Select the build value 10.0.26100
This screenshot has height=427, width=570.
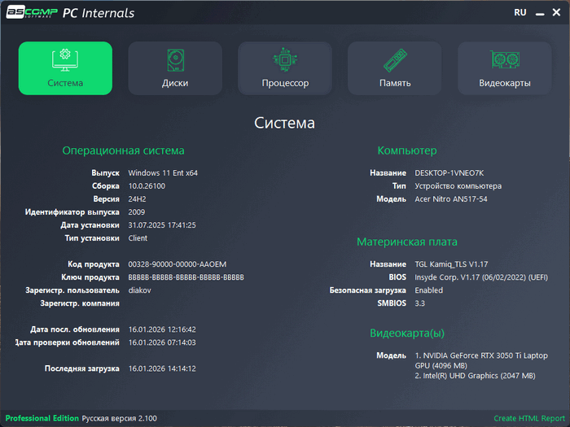(x=147, y=186)
